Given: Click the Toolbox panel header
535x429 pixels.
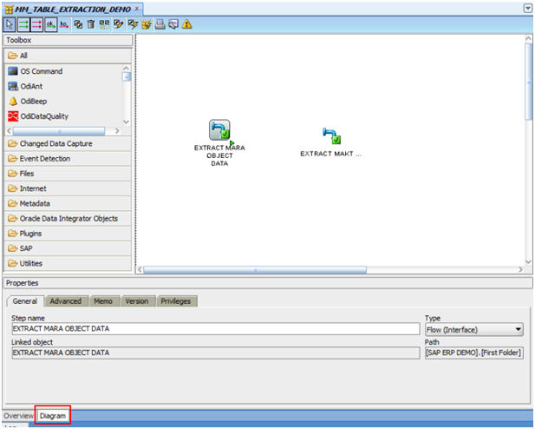Looking at the screenshot, I should tap(68, 40).
